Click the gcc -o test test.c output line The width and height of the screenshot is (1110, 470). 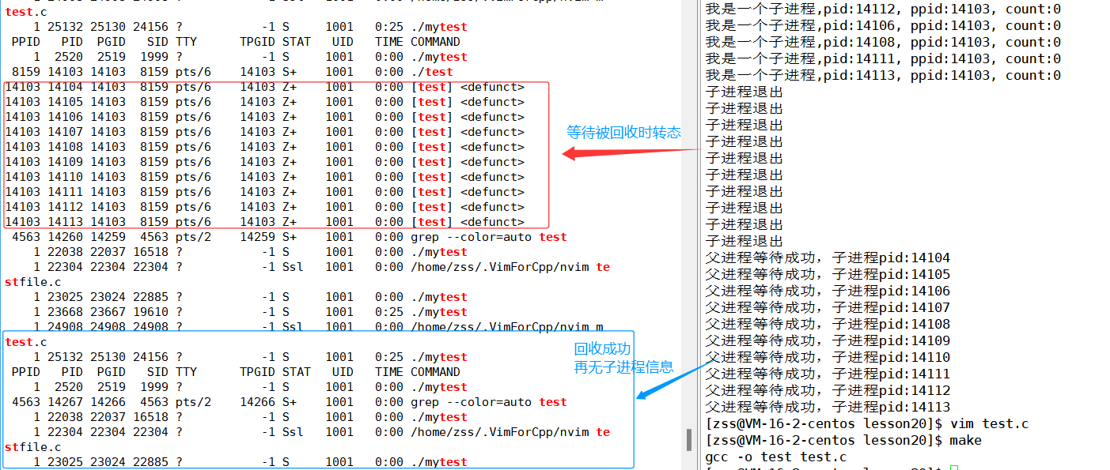point(775,457)
